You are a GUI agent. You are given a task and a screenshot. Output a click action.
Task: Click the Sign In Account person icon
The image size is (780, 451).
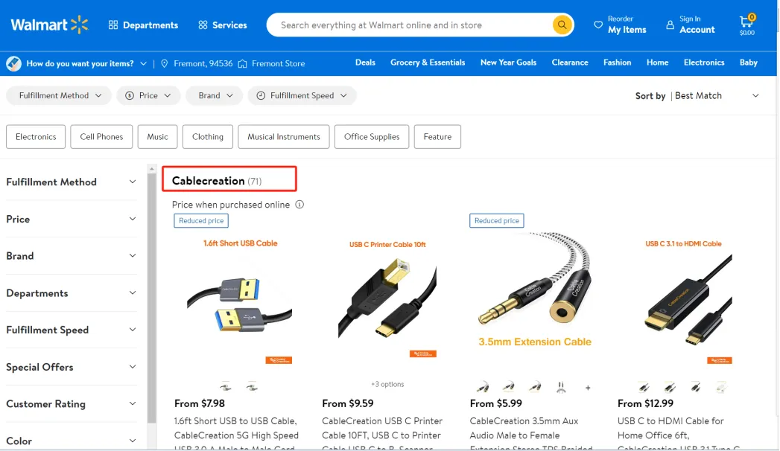670,25
